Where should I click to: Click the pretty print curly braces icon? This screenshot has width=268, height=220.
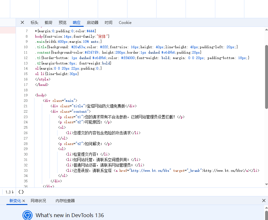21,192
